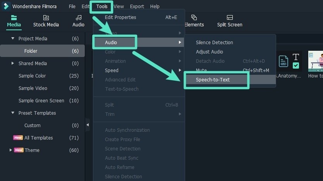Open the Elements panel icon
Image resolution: width=323 pixels, height=181 pixels.
[x=194, y=17]
